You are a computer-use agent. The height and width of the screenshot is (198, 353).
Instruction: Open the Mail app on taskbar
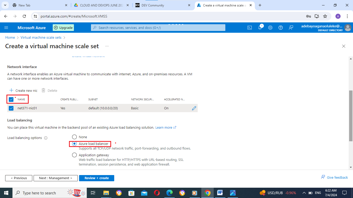(144, 193)
